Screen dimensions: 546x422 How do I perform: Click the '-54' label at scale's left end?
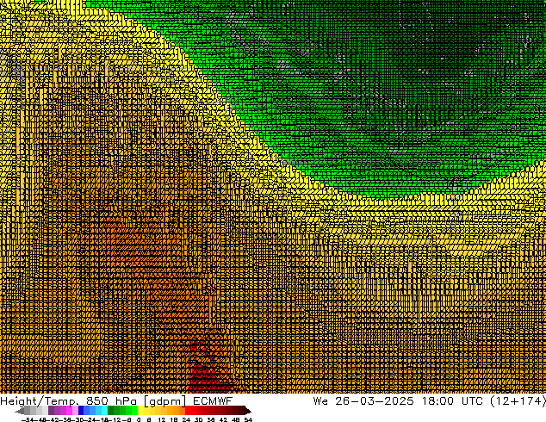pyautogui.click(x=28, y=420)
